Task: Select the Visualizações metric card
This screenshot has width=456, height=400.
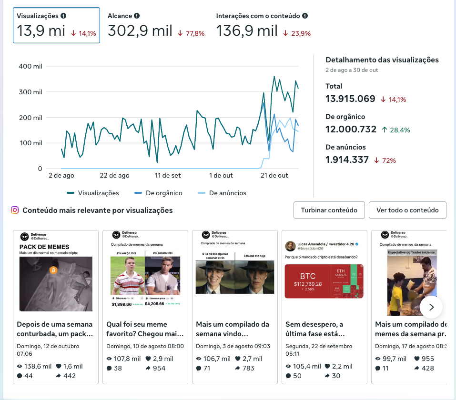Action: 56,25
